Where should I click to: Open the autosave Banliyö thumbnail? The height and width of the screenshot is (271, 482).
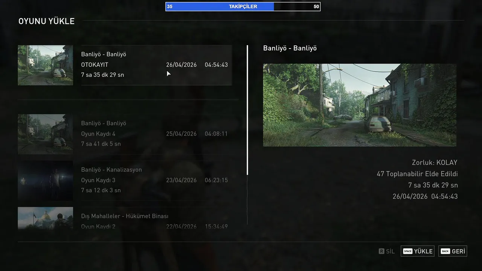point(45,65)
